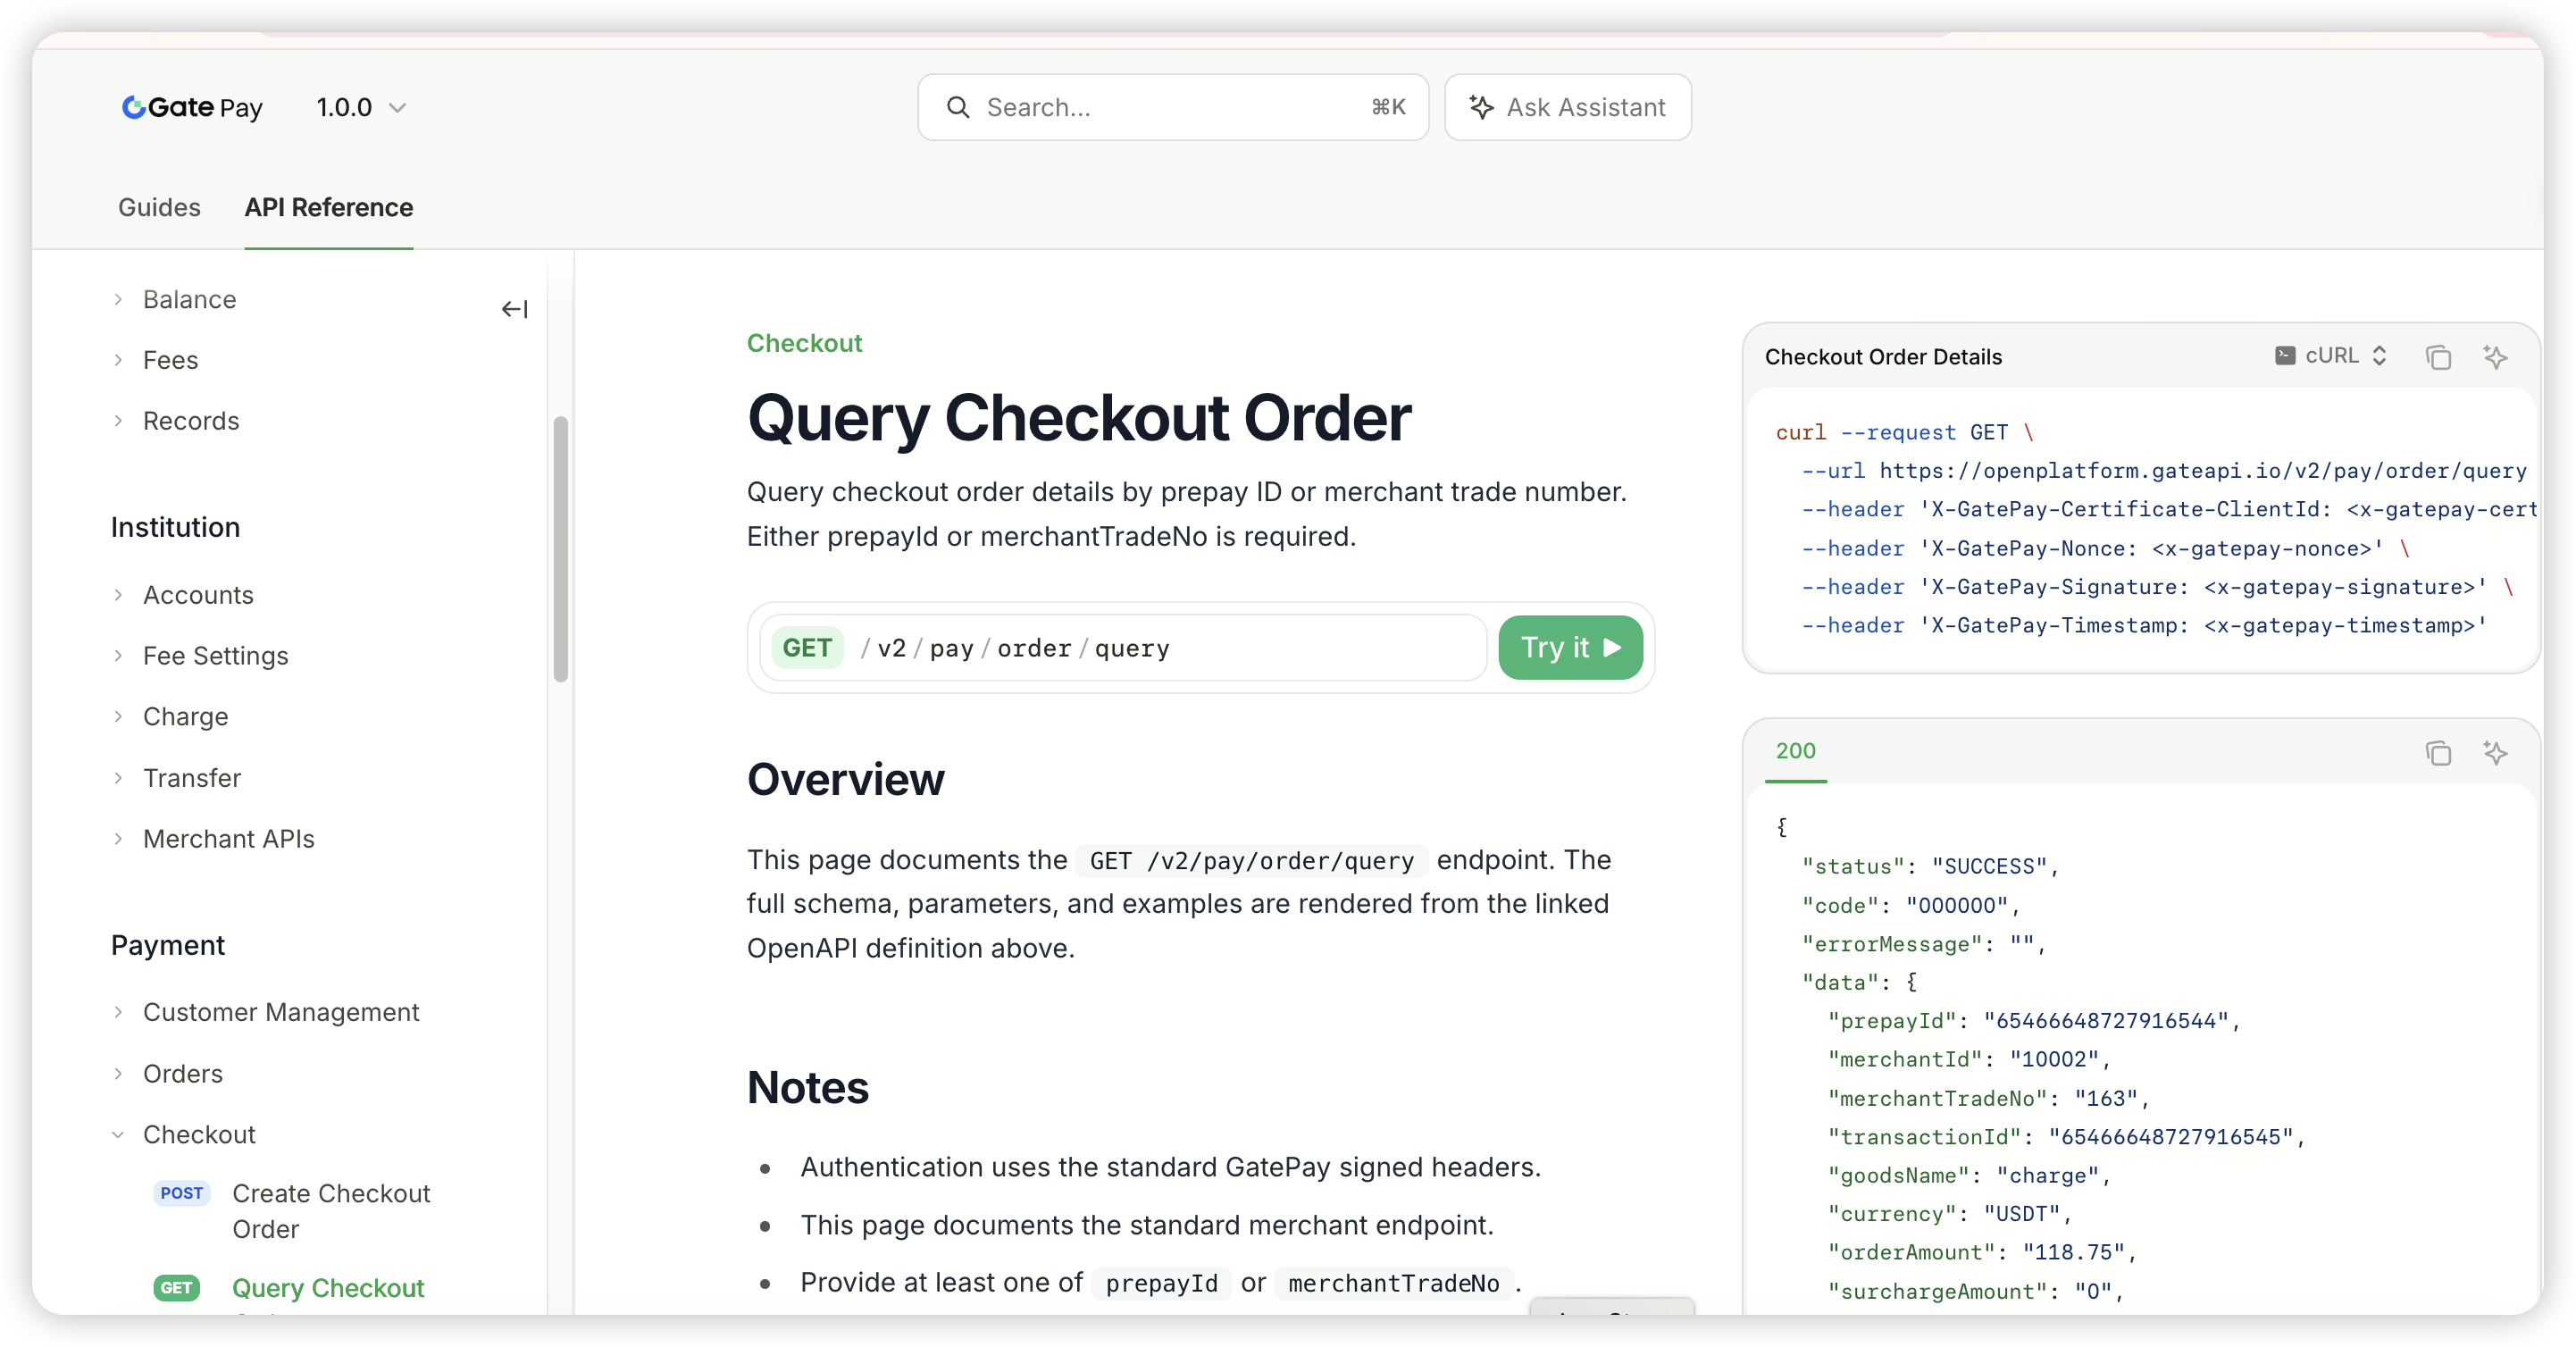Image resolution: width=2576 pixels, height=1347 pixels.
Task: Open Create Checkout Order POST page
Action: point(292,1211)
